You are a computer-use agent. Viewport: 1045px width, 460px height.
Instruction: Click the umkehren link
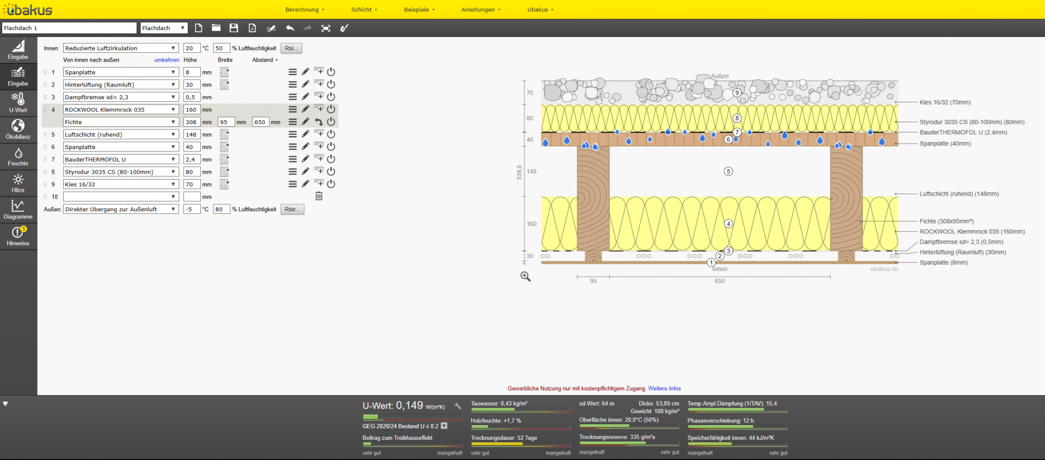click(x=167, y=60)
